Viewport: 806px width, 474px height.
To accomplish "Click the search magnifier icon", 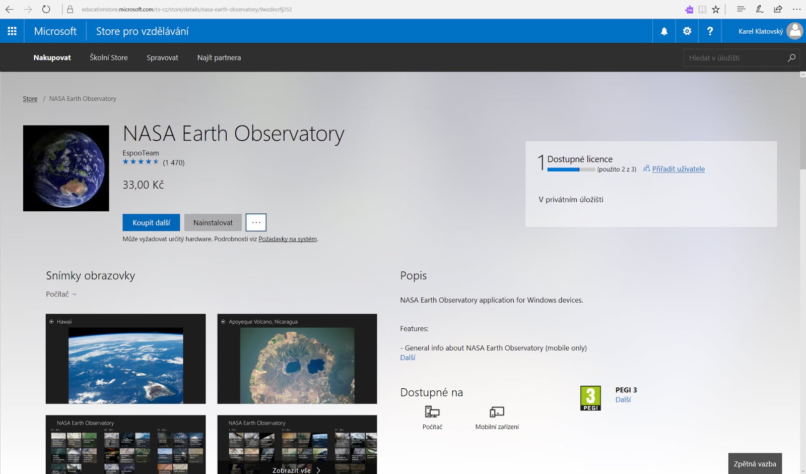I will coord(791,58).
